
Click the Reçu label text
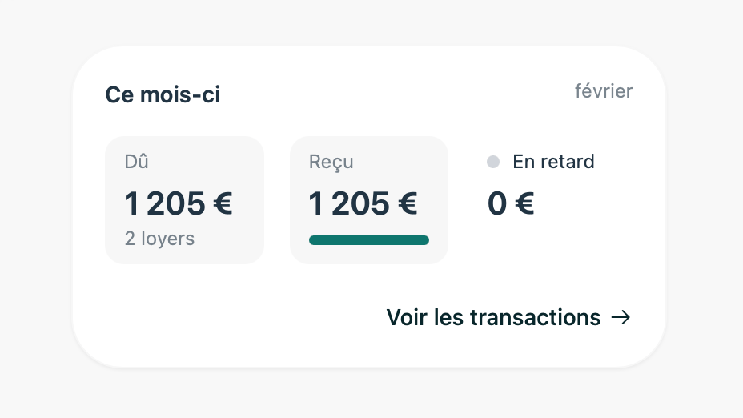coord(331,162)
